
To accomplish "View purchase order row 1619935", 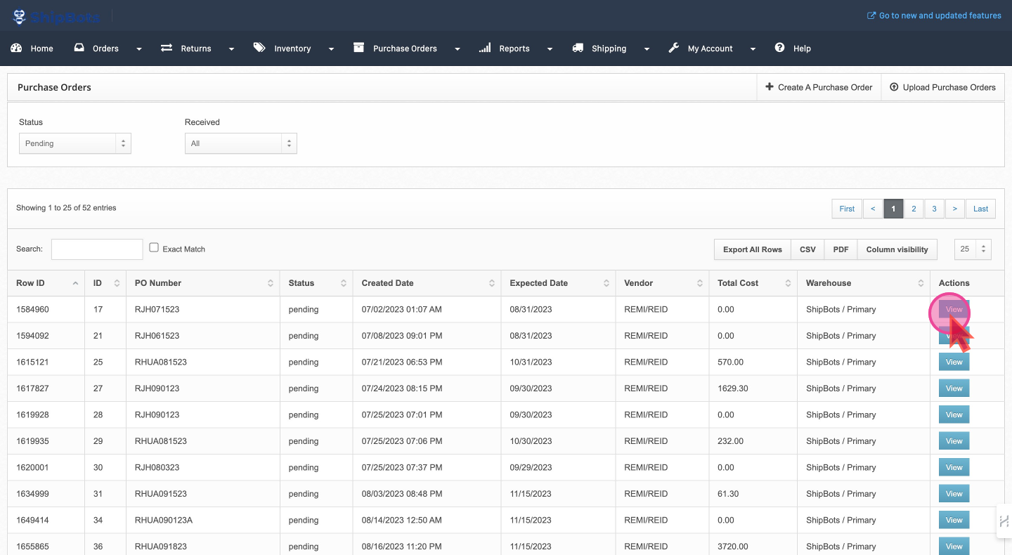I will click(954, 440).
